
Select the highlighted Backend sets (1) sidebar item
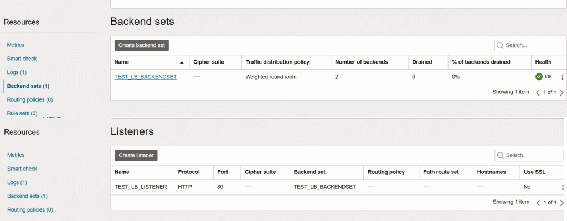[28, 86]
